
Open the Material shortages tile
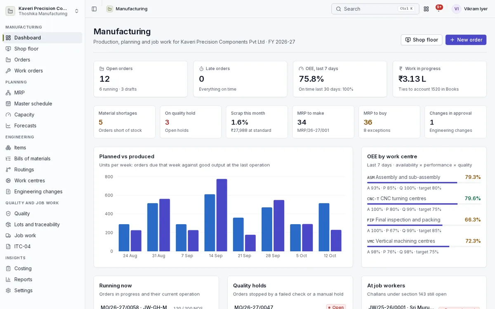pyautogui.click(x=125, y=122)
